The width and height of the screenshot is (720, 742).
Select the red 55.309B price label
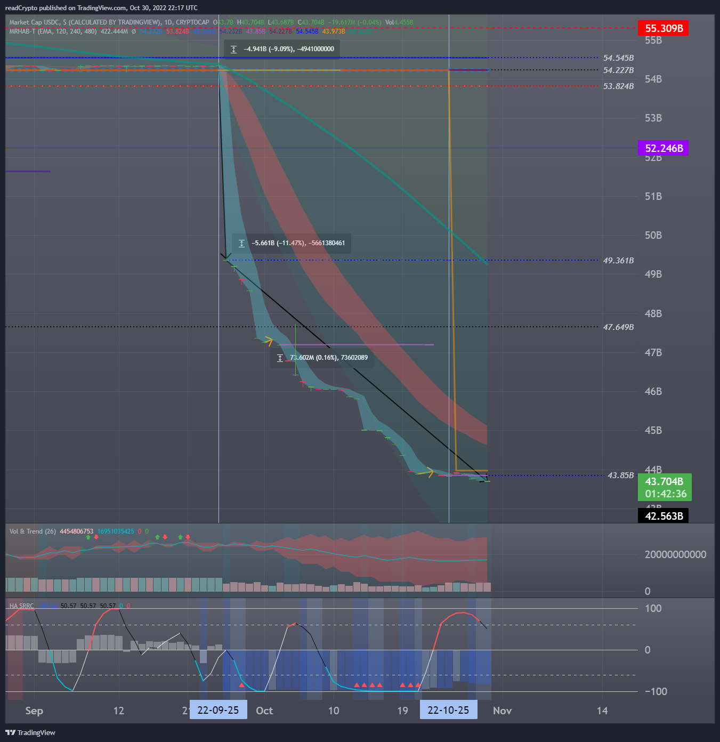664,28
